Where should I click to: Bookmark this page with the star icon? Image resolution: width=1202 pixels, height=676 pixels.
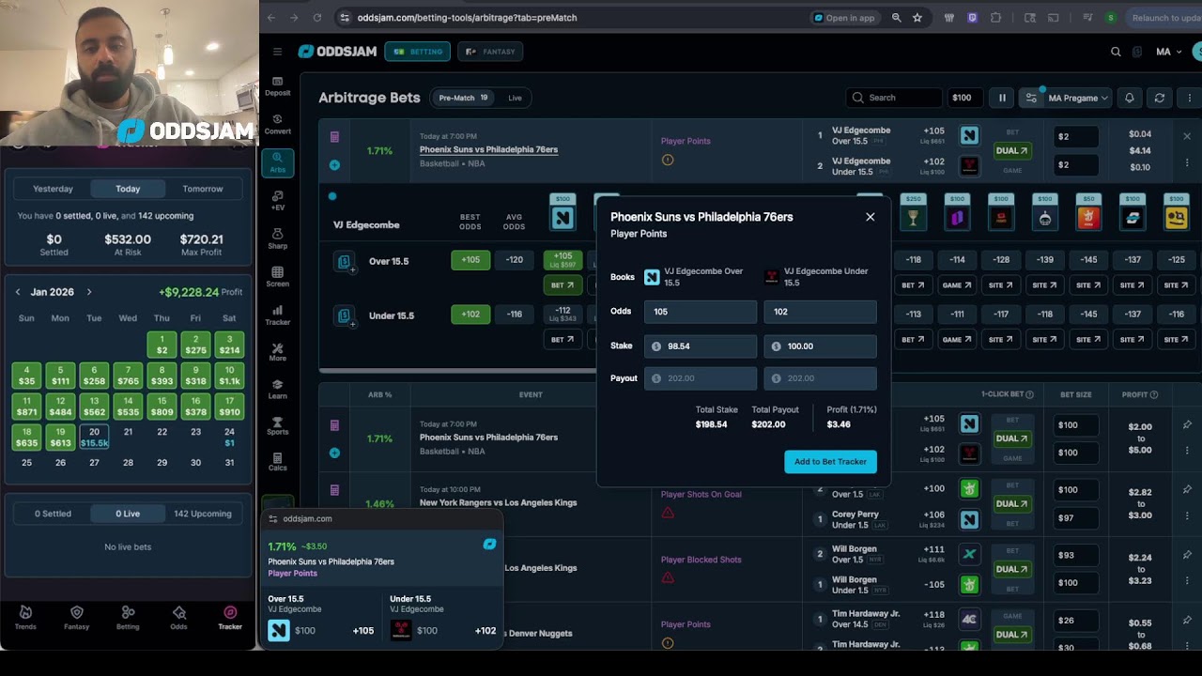click(917, 17)
